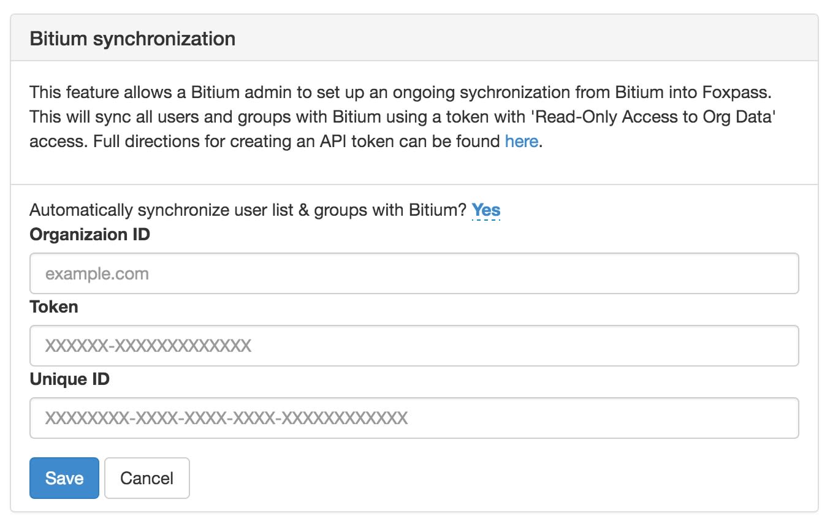The image size is (830, 521).
Task: Disable automatic synchronization with Bitium
Action: [x=485, y=210]
